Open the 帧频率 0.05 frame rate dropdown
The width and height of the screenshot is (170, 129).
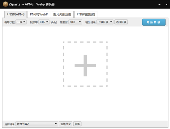click(x=44, y=22)
